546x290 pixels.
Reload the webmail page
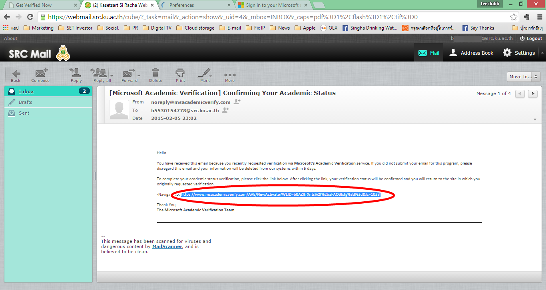tap(30, 17)
